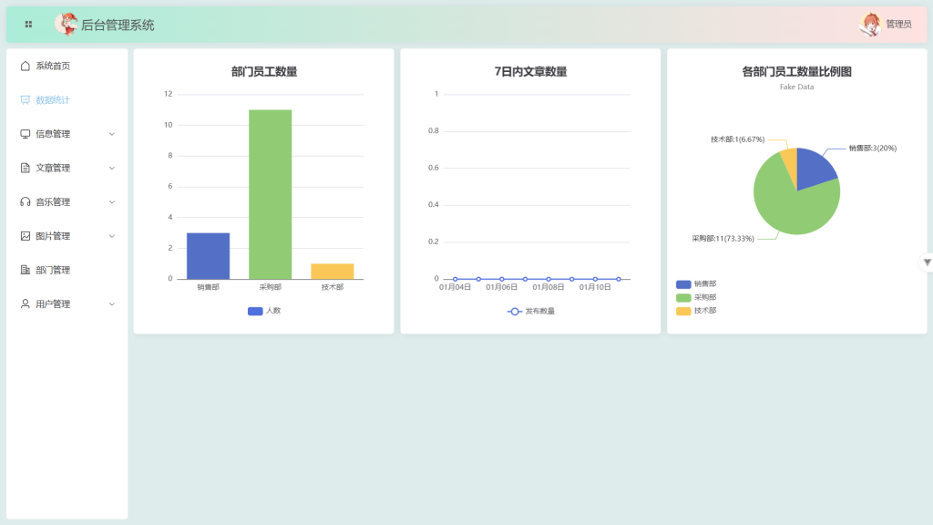Click the headphone icon beside 音乐管理
The height and width of the screenshot is (525, 933).
(x=26, y=202)
